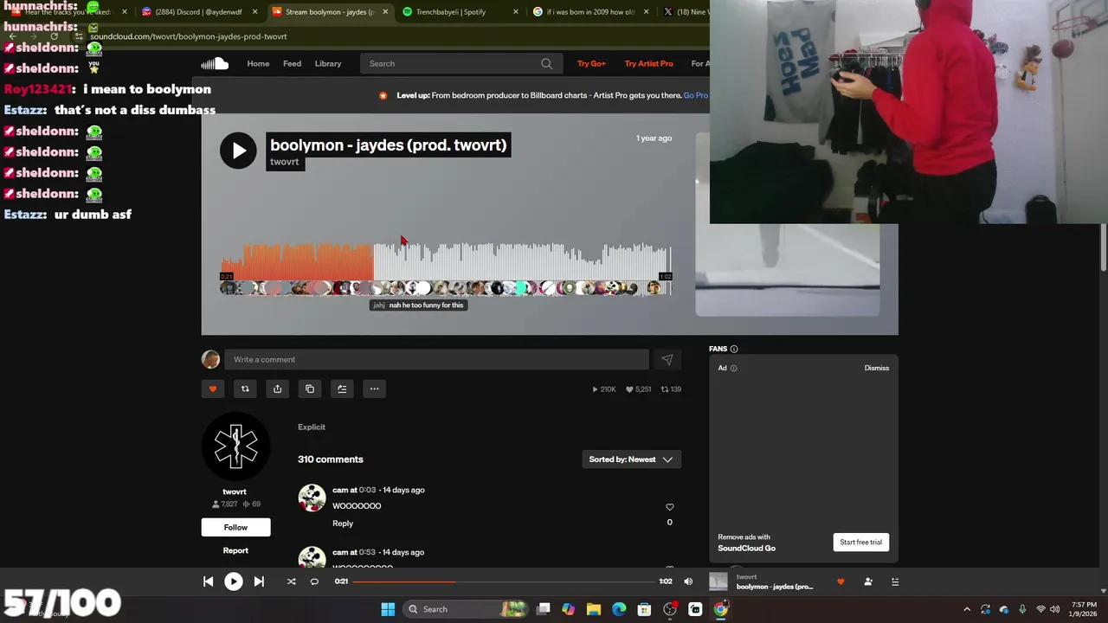Toggle repeat in the player bar
1108x623 pixels.
point(314,581)
